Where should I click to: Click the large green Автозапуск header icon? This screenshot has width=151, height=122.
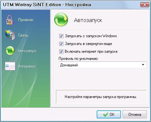tap(61, 20)
